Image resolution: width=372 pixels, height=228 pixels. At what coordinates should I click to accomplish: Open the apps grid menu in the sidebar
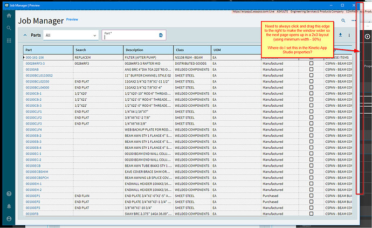tap(9, 40)
